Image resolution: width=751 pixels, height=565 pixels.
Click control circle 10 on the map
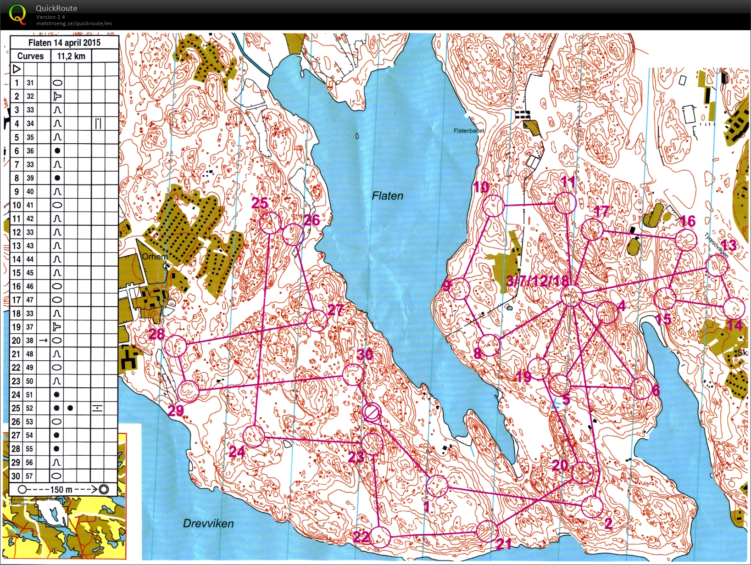coord(494,206)
